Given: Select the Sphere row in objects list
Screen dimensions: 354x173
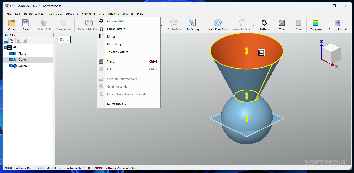Looking at the screenshot, I should point(28,66).
